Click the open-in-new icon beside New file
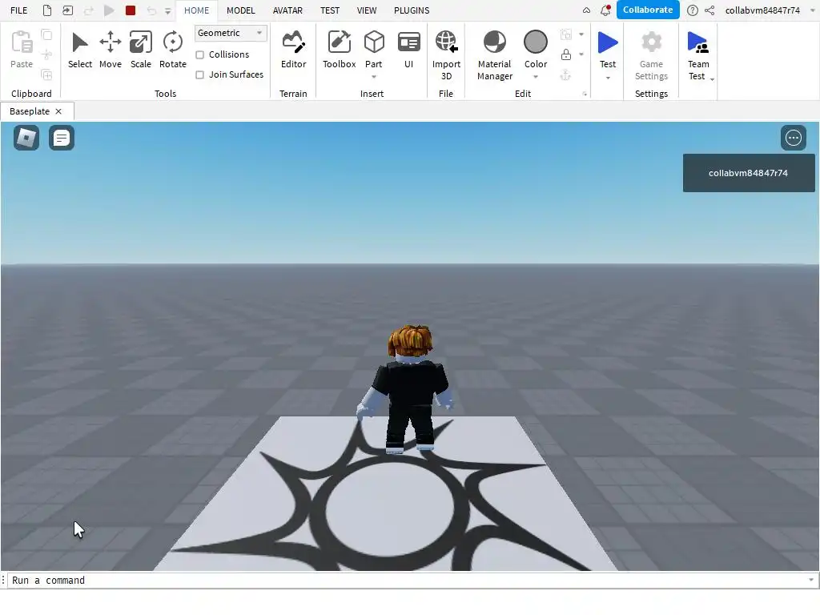 (x=67, y=10)
